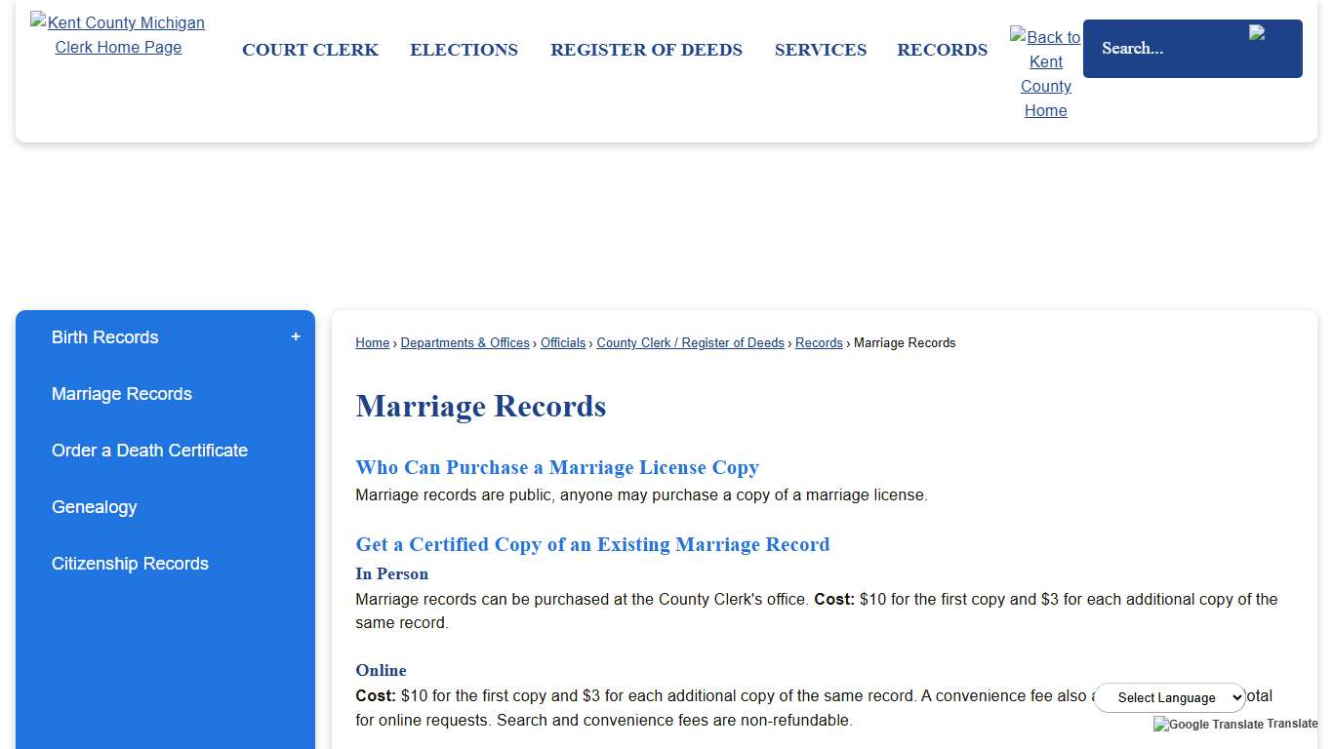Open the Citizenship Records sidebar page

coord(130,564)
